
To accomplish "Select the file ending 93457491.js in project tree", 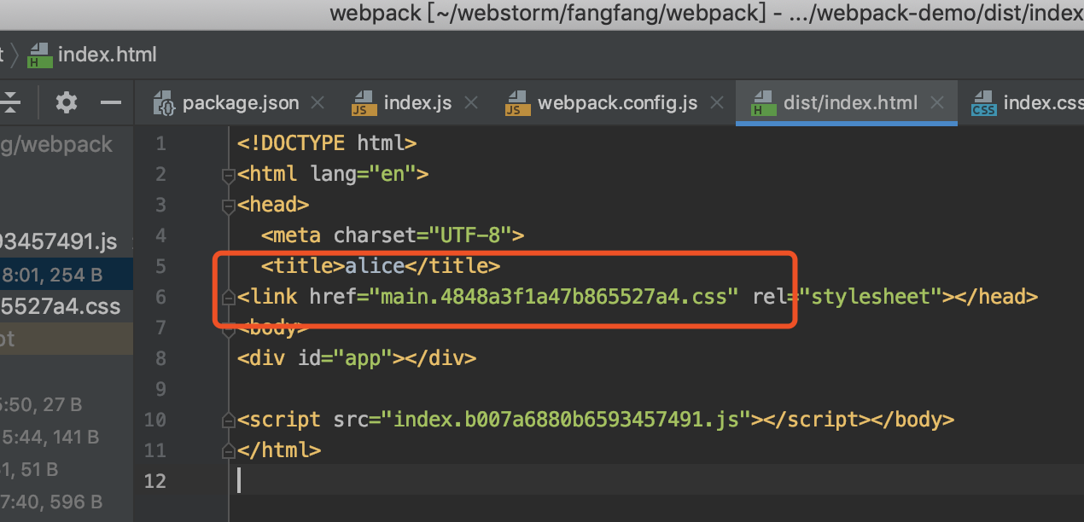I will point(58,242).
